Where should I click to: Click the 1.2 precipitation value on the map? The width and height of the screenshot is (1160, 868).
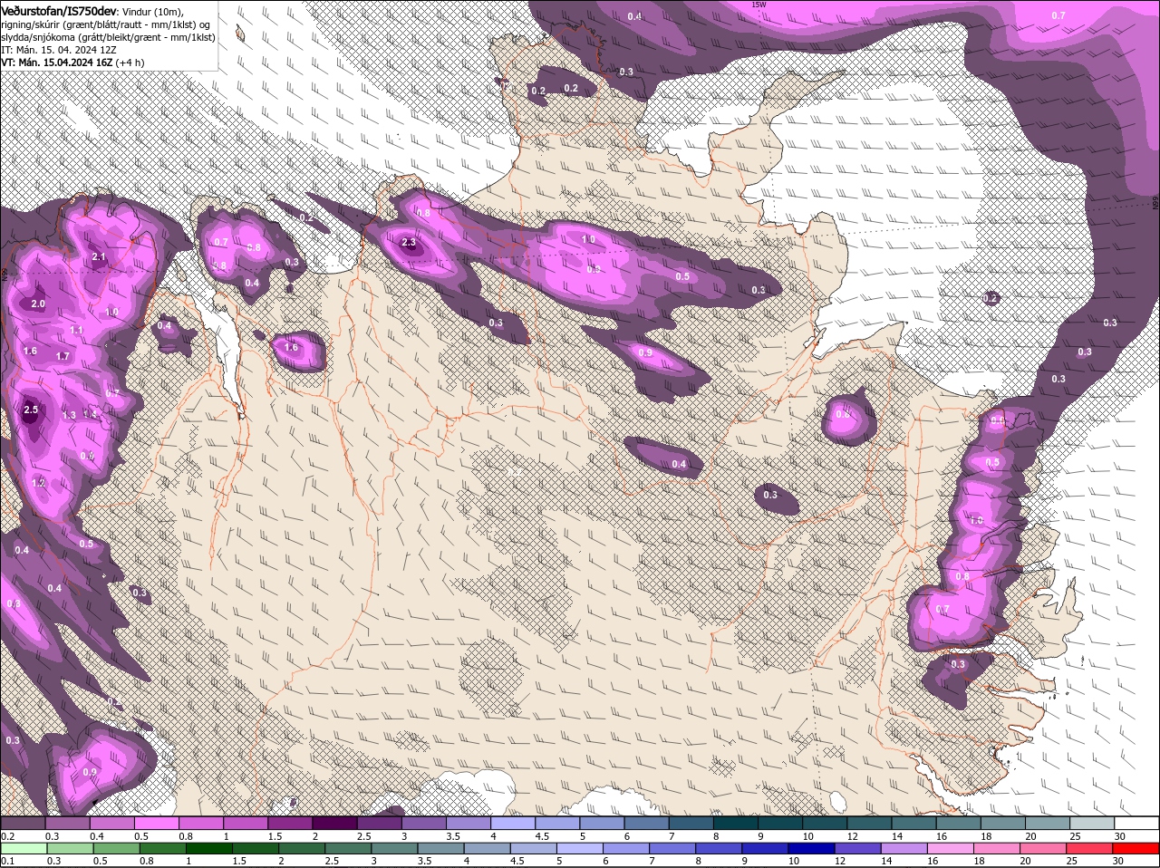coord(38,484)
